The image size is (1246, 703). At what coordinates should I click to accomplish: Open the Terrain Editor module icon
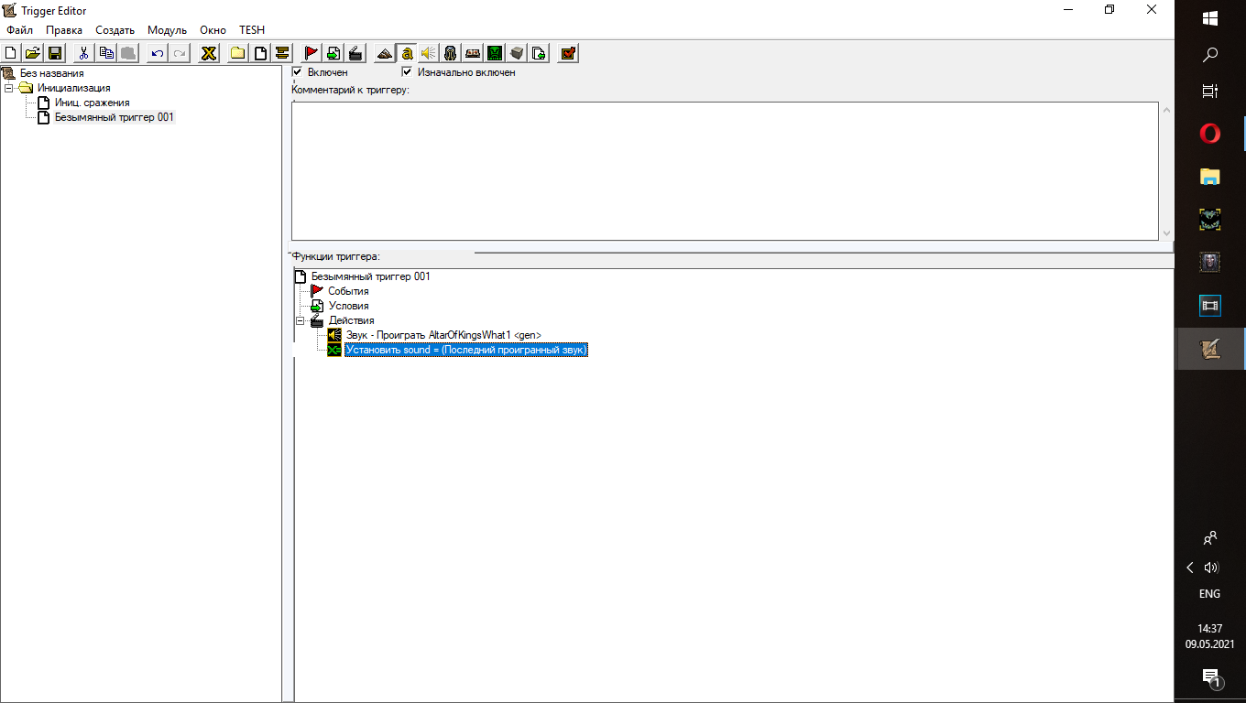[x=385, y=53]
